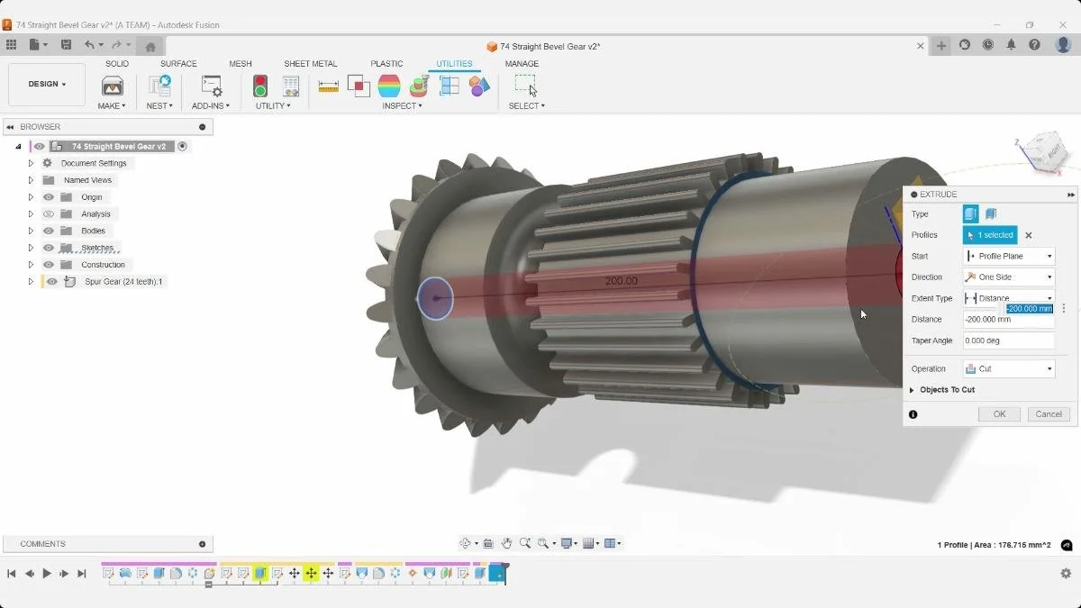Jump to timeline beginning
Screen dimensions: 1081x608
(x=12, y=574)
